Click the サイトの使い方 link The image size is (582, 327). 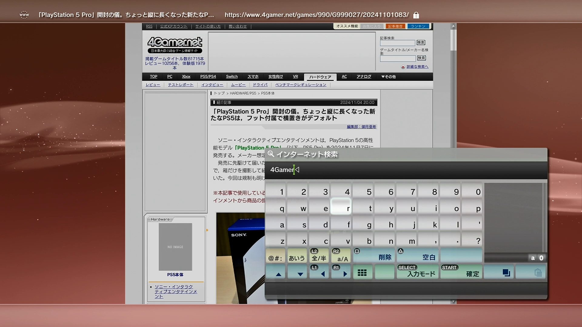pyautogui.click(x=208, y=26)
